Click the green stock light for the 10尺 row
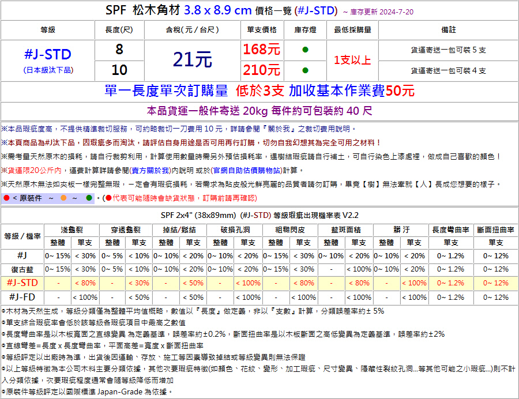The width and height of the screenshot is (519, 399). (x=305, y=70)
